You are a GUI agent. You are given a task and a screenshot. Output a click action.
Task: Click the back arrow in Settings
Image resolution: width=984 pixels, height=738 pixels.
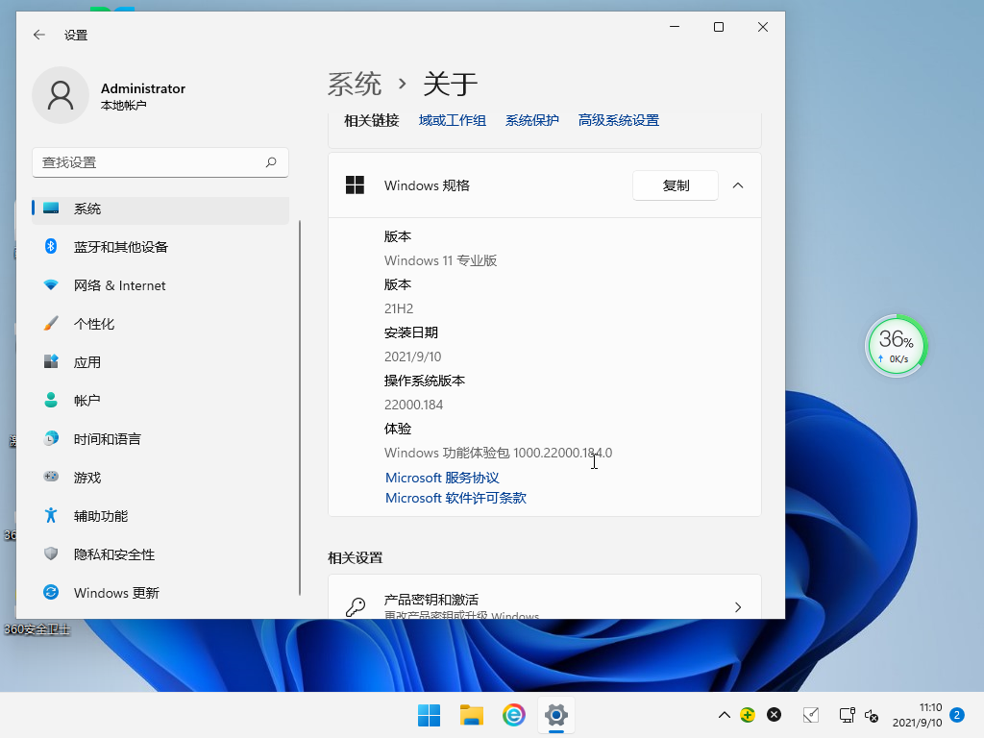(39, 35)
